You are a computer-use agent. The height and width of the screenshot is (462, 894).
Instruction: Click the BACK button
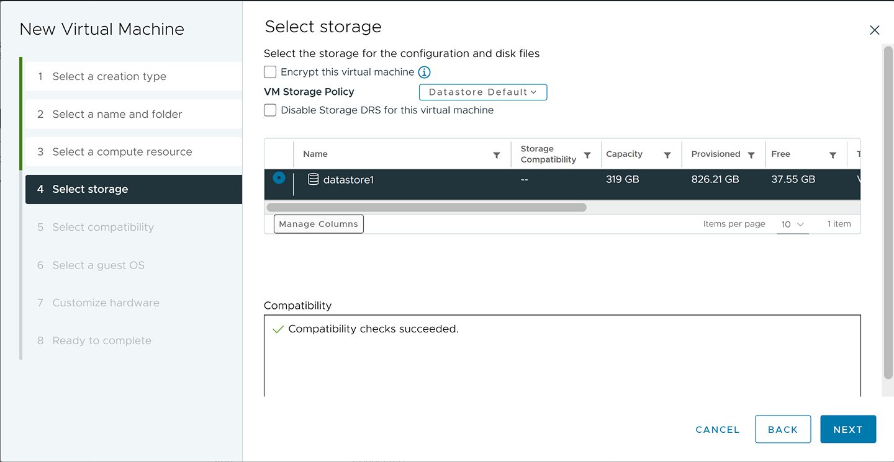(x=782, y=429)
